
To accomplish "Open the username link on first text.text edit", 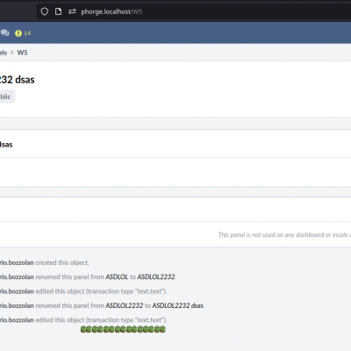I will point(17,291).
